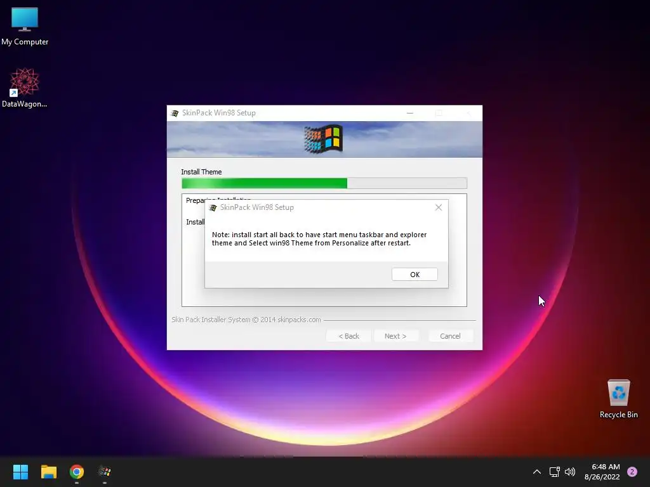Click OK in the note dialog
Screen dimensions: 650x487
pyautogui.click(x=415, y=274)
